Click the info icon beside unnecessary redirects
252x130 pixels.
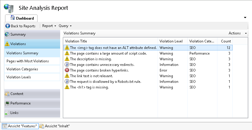[67, 65]
